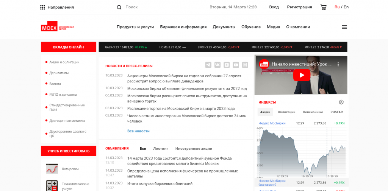Open news about вечерних торгах instruments list
388x191 pixels.
187,98
